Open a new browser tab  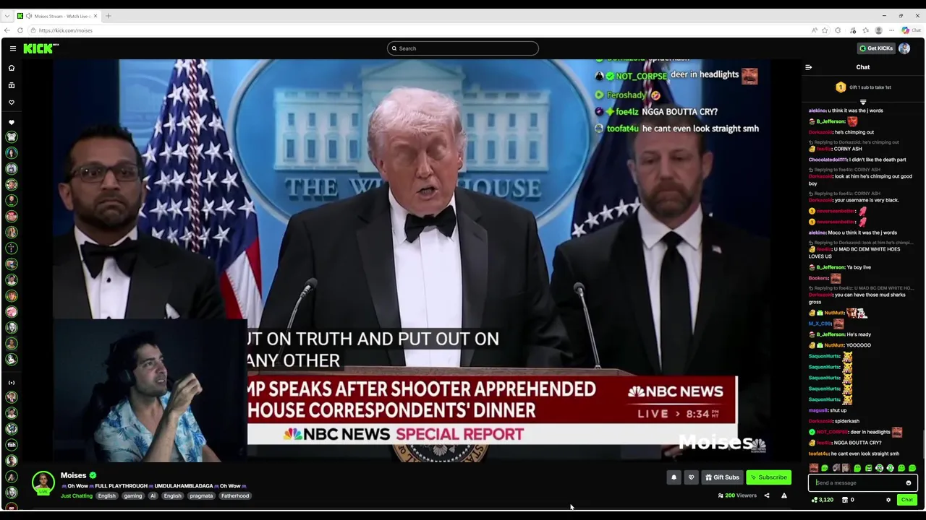pyautogui.click(x=109, y=16)
